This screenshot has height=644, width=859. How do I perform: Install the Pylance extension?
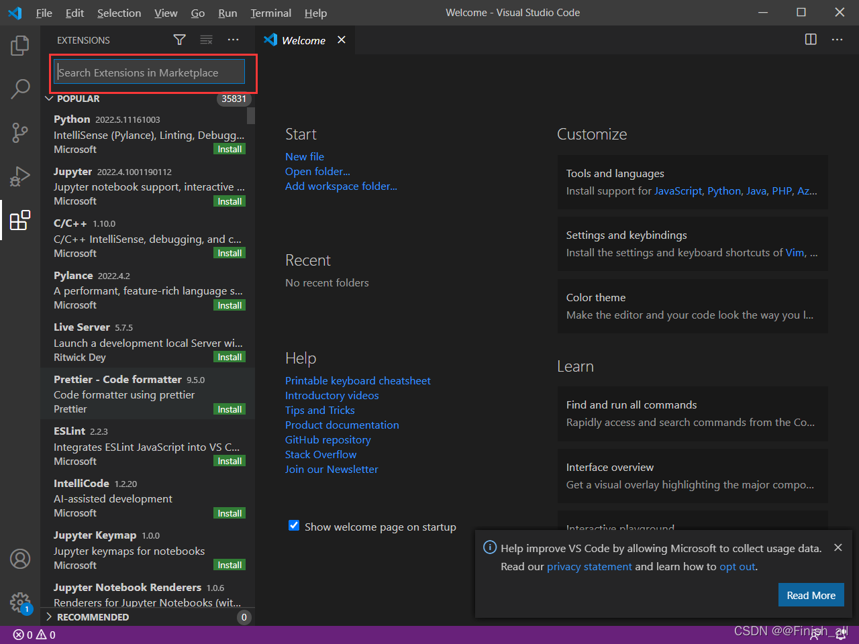point(230,305)
